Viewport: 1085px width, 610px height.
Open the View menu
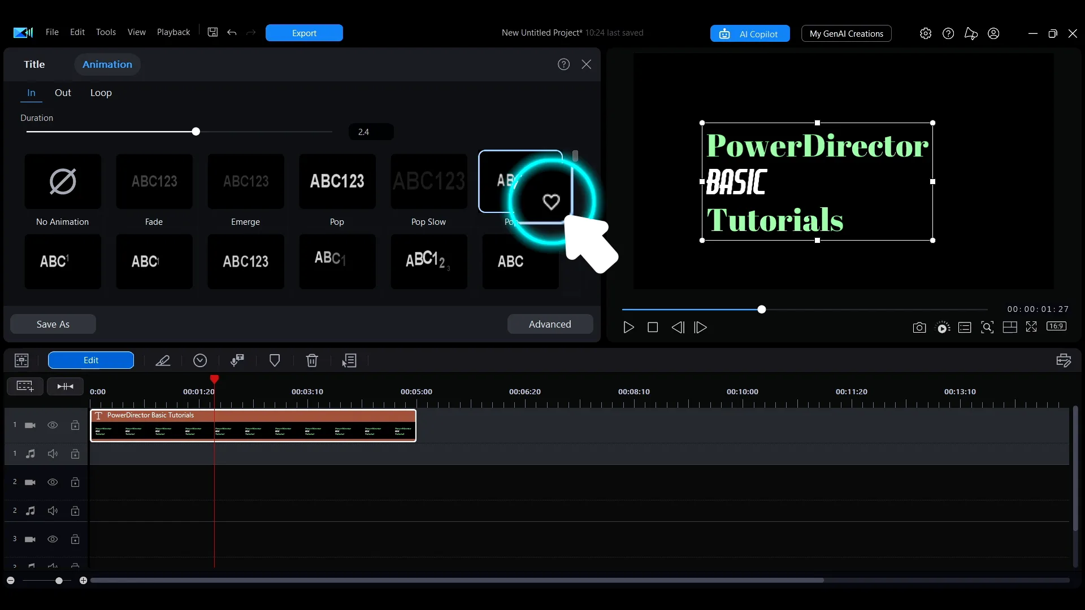click(x=137, y=32)
